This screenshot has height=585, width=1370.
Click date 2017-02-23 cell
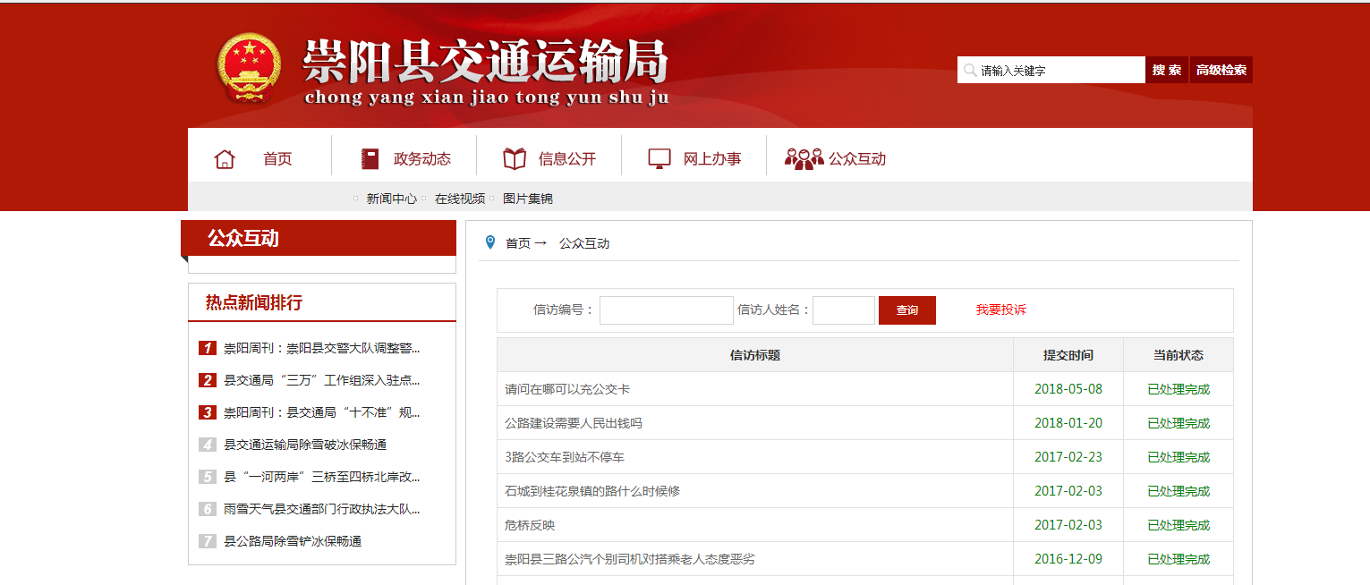tap(1068, 457)
